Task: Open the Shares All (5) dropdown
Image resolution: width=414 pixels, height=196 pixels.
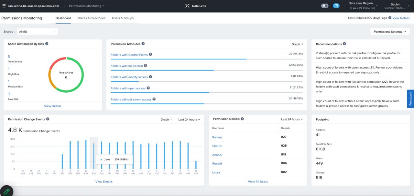Action: pos(37,32)
